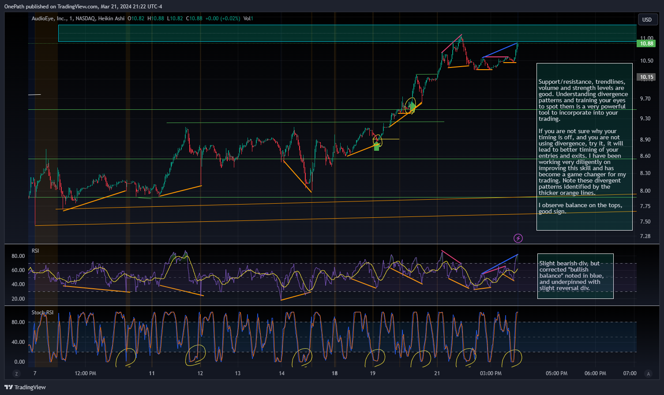The height and width of the screenshot is (395, 664).
Task: Click the 05:00 PM time axis label
Action: click(557, 373)
